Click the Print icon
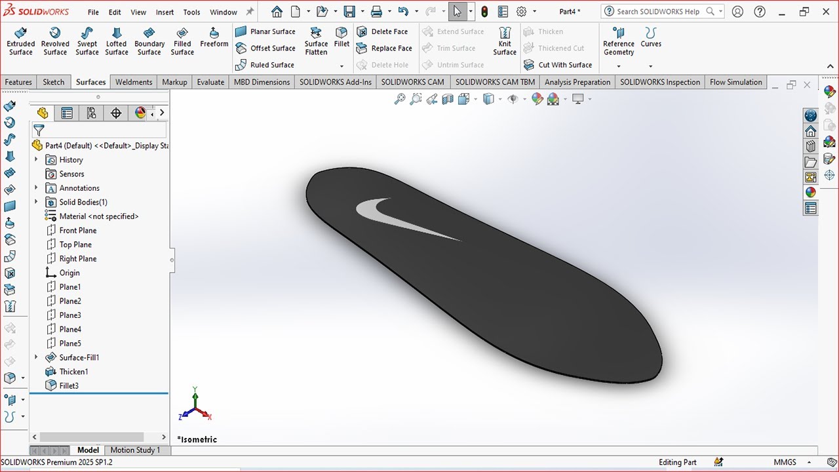Viewport: 839px width, 472px height. pos(376,12)
